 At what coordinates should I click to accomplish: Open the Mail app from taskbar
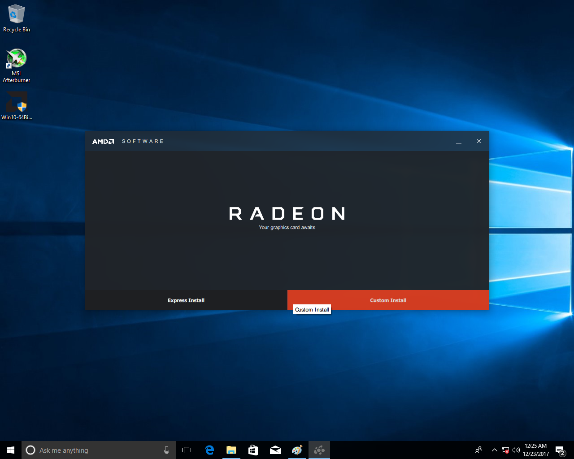(275, 450)
